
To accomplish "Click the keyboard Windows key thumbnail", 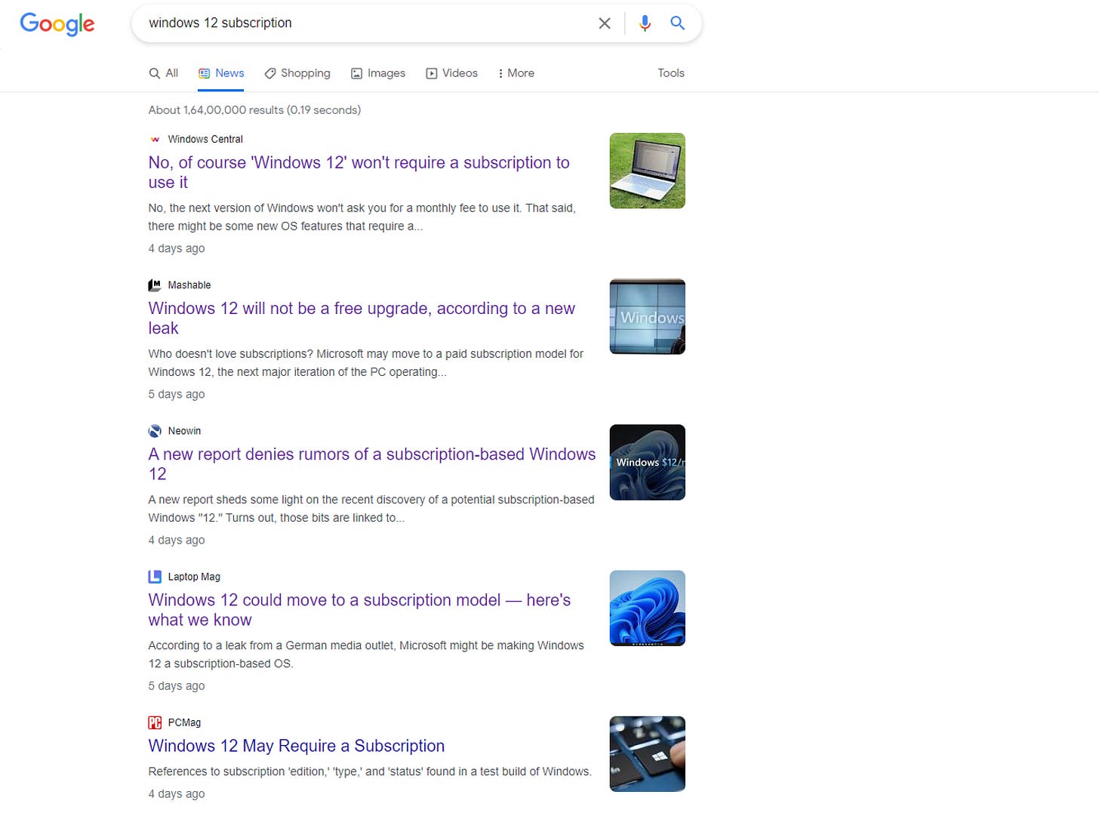I will pos(648,753).
